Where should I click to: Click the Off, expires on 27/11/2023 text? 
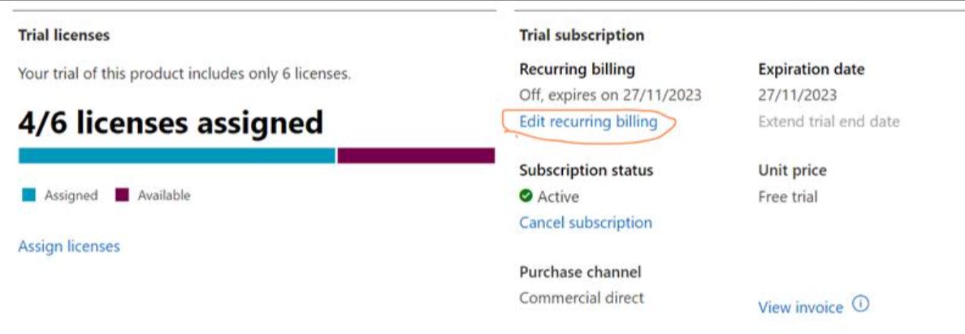(610, 96)
